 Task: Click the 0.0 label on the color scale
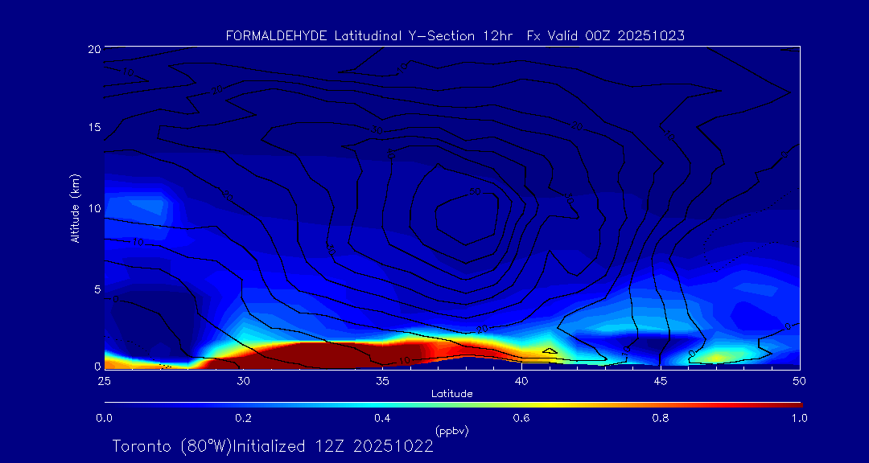[104, 418]
